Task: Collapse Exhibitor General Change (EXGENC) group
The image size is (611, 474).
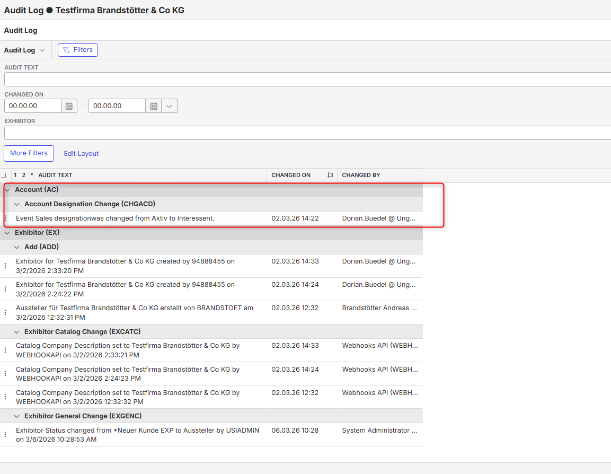Action: pyautogui.click(x=16, y=416)
